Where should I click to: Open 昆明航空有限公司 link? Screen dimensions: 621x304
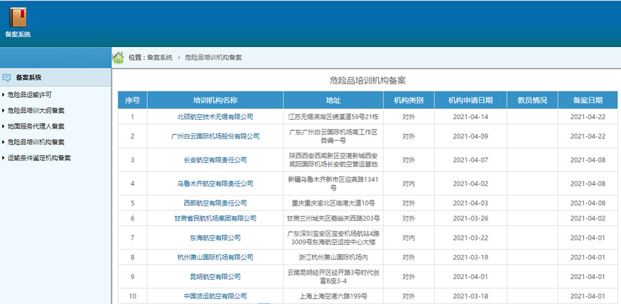[x=215, y=277]
